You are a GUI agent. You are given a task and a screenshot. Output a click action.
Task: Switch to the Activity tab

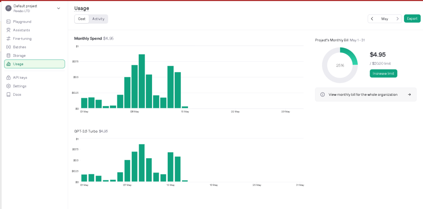pyautogui.click(x=98, y=19)
